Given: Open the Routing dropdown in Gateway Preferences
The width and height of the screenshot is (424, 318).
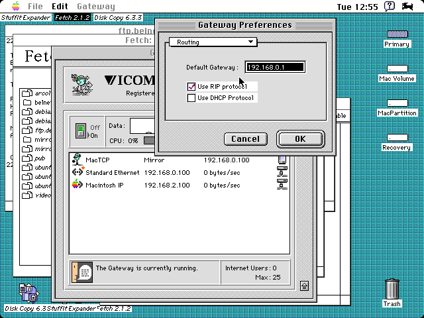Looking at the screenshot, I should 213,42.
